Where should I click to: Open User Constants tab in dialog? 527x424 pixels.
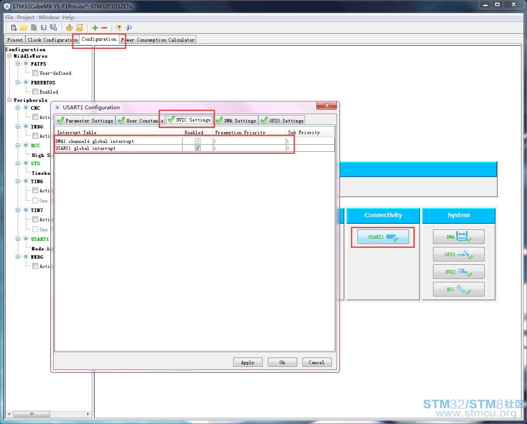point(140,120)
